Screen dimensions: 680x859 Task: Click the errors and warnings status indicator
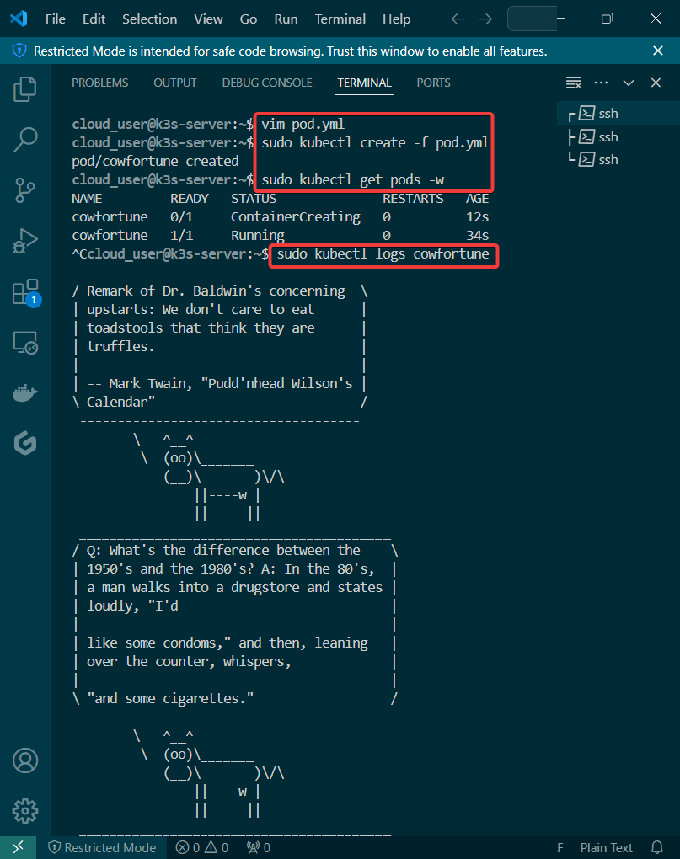201,847
